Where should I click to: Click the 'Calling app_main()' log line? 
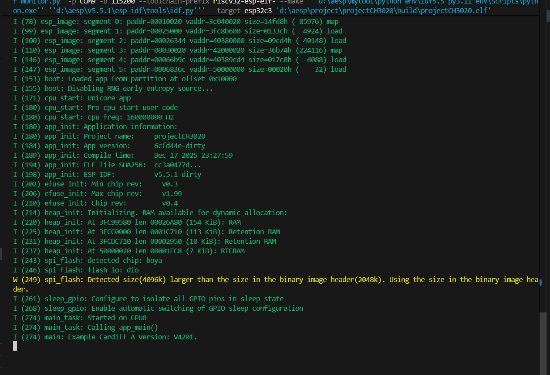point(101,327)
